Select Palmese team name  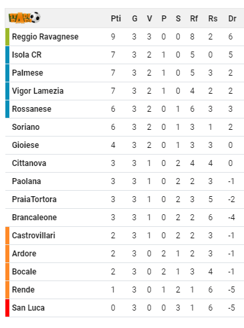pyautogui.click(x=27, y=73)
